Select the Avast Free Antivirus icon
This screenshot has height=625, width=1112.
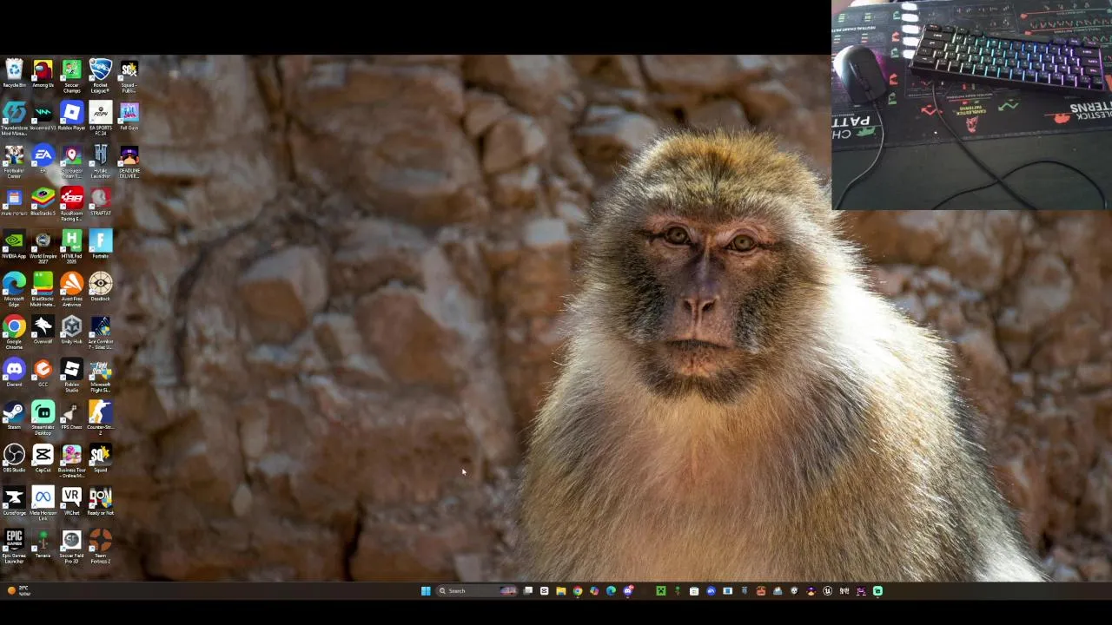pos(71,289)
